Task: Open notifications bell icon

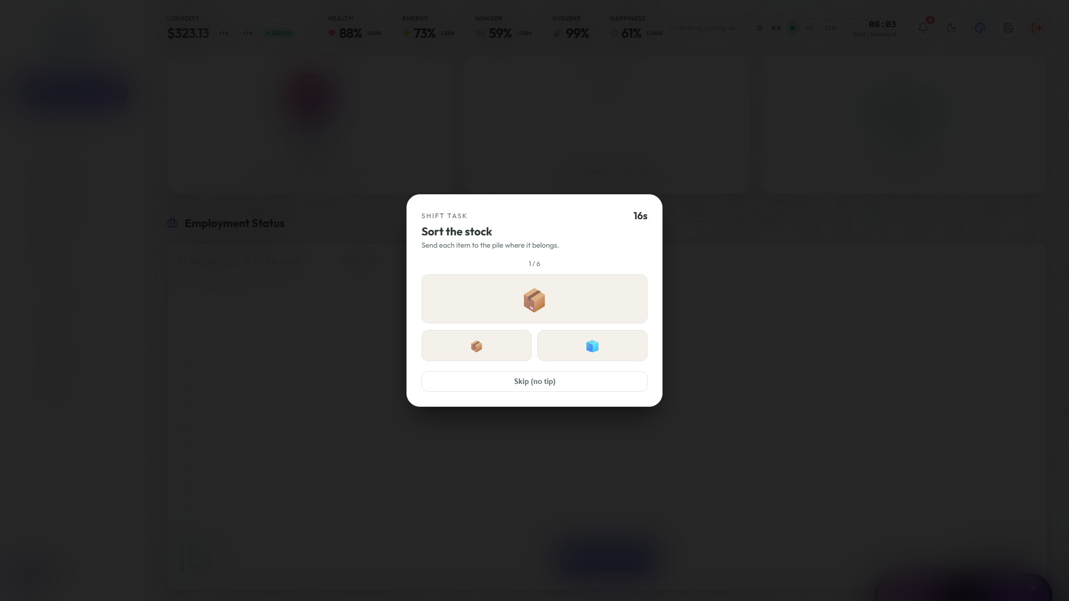Action: point(923,28)
